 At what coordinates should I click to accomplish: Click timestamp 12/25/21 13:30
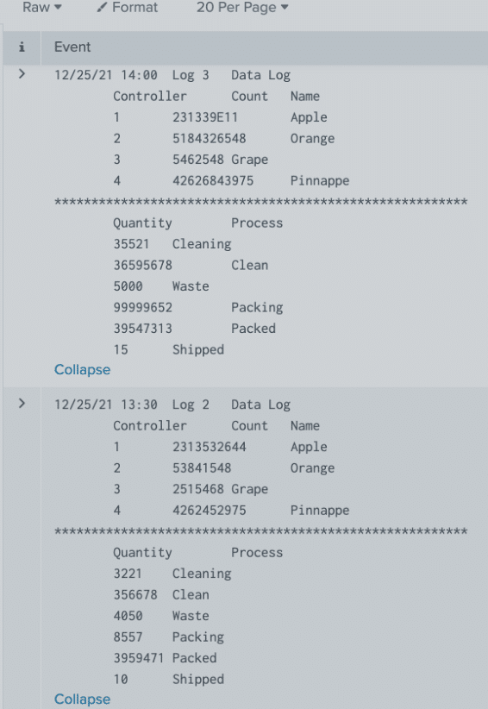106,405
